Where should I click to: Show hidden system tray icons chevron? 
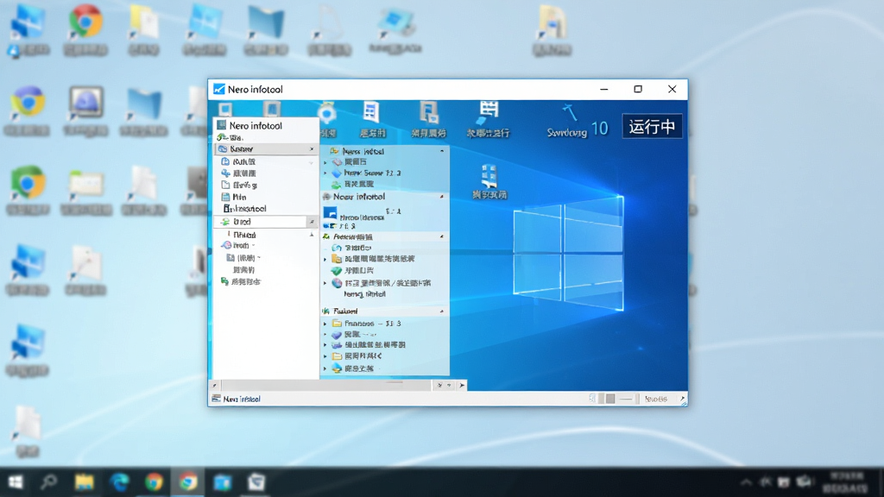tap(746, 482)
